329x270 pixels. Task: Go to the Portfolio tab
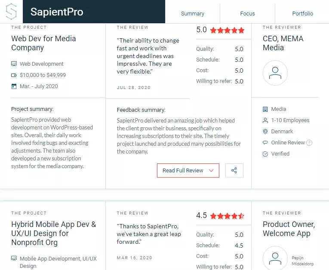(303, 14)
